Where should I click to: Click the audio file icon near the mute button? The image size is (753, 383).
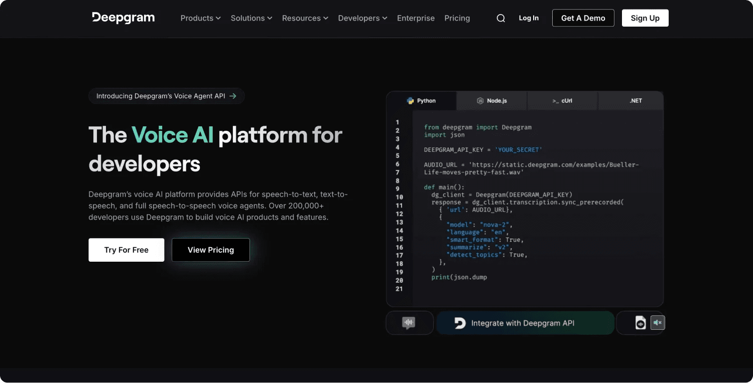coord(641,322)
